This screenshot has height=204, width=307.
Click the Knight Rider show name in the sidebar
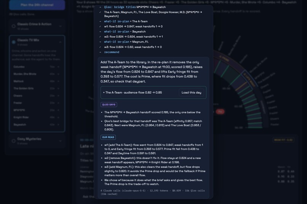pos(21,117)
